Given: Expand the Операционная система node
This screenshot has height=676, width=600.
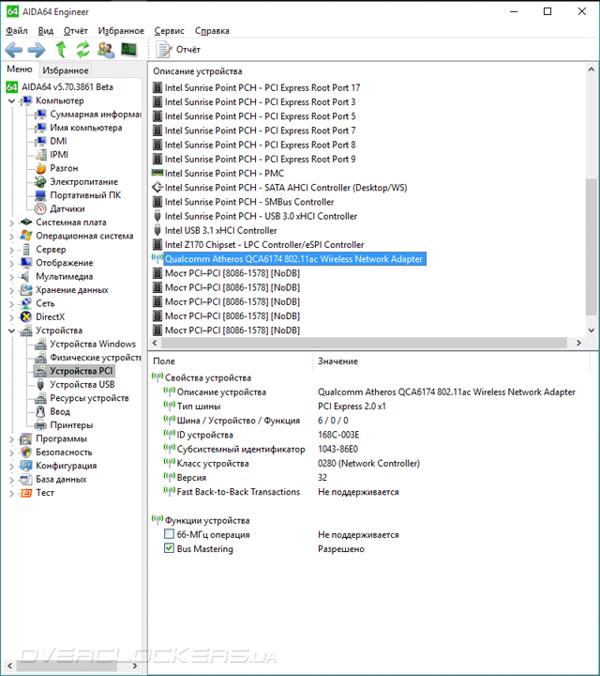Looking at the screenshot, I should click(x=11, y=237).
